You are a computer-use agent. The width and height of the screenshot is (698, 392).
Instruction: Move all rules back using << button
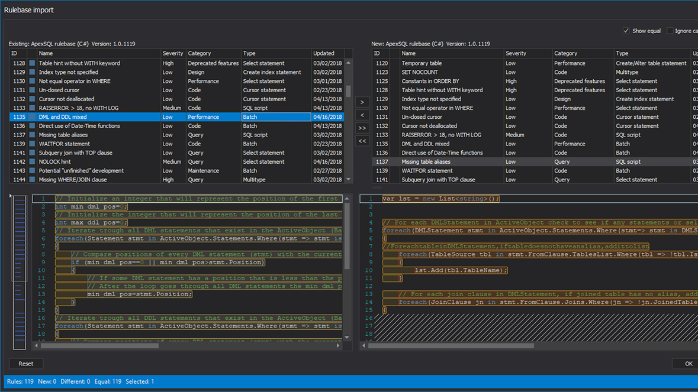coord(362,141)
